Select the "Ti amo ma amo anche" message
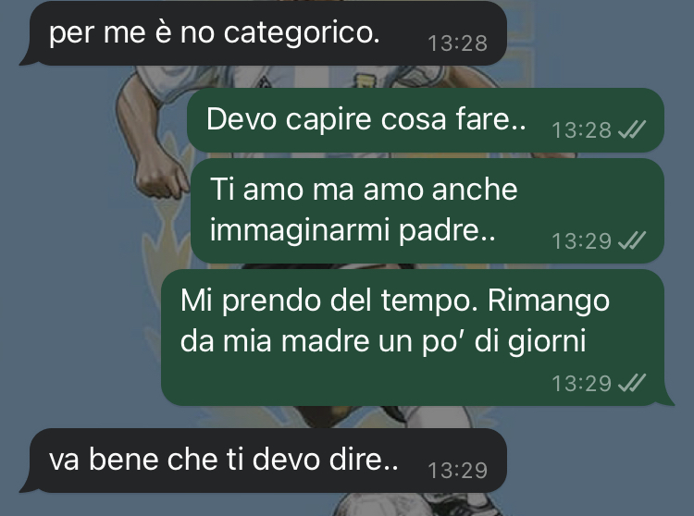Screen dimensions: 694x516 click(x=428, y=211)
